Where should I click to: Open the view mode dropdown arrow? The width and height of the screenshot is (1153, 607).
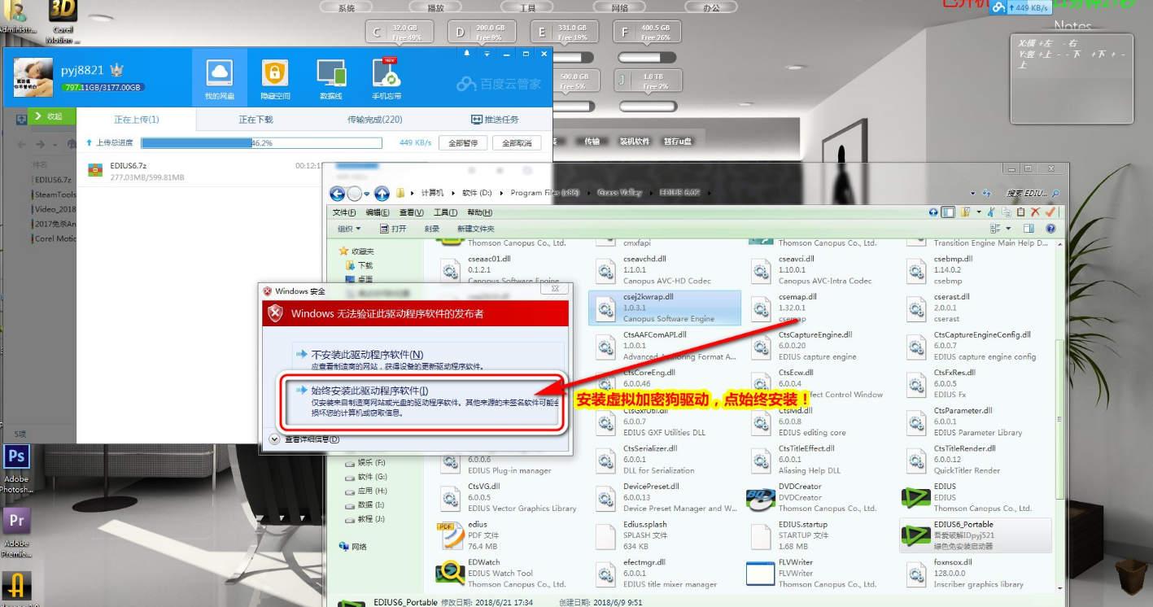click(x=1008, y=229)
